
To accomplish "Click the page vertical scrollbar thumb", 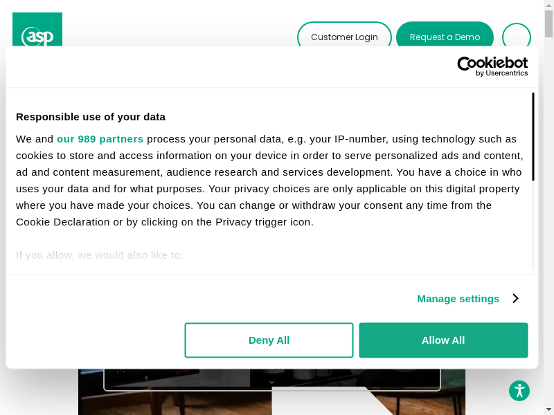I will (549, 24).
